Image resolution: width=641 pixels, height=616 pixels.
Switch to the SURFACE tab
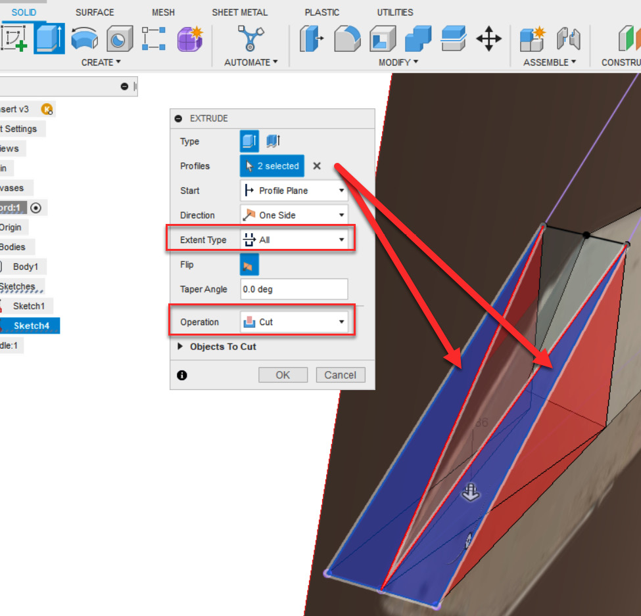(95, 12)
